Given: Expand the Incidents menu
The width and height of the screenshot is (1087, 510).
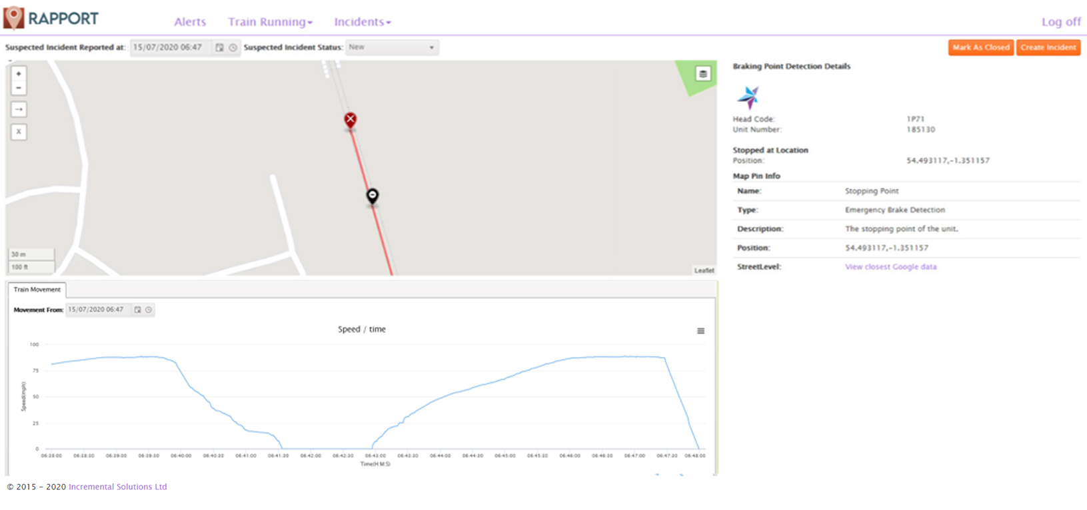Looking at the screenshot, I should pyautogui.click(x=362, y=22).
